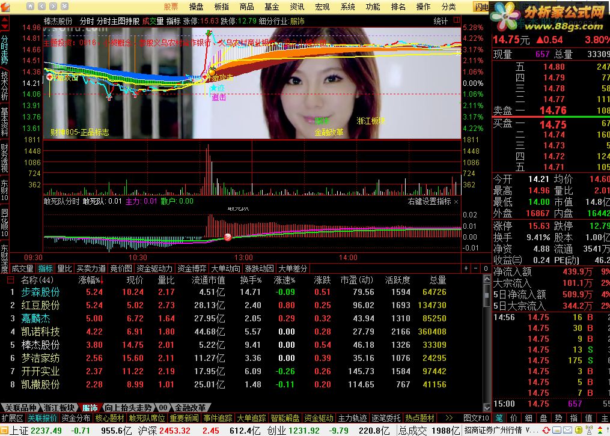Open the 资金分布 bottom tab
Image resolution: width=610 pixels, height=436 pixels.
[x=76, y=418]
